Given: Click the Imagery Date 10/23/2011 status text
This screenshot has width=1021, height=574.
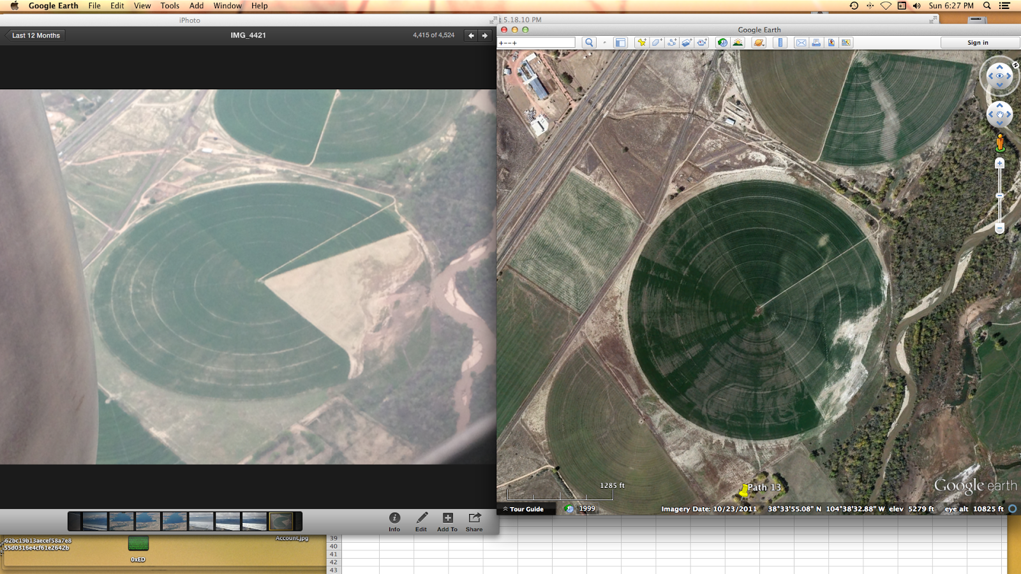Looking at the screenshot, I should [x=709, y=509].
